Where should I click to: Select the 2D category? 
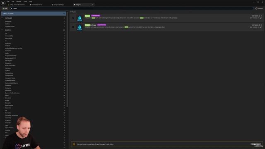click(6, 34)
